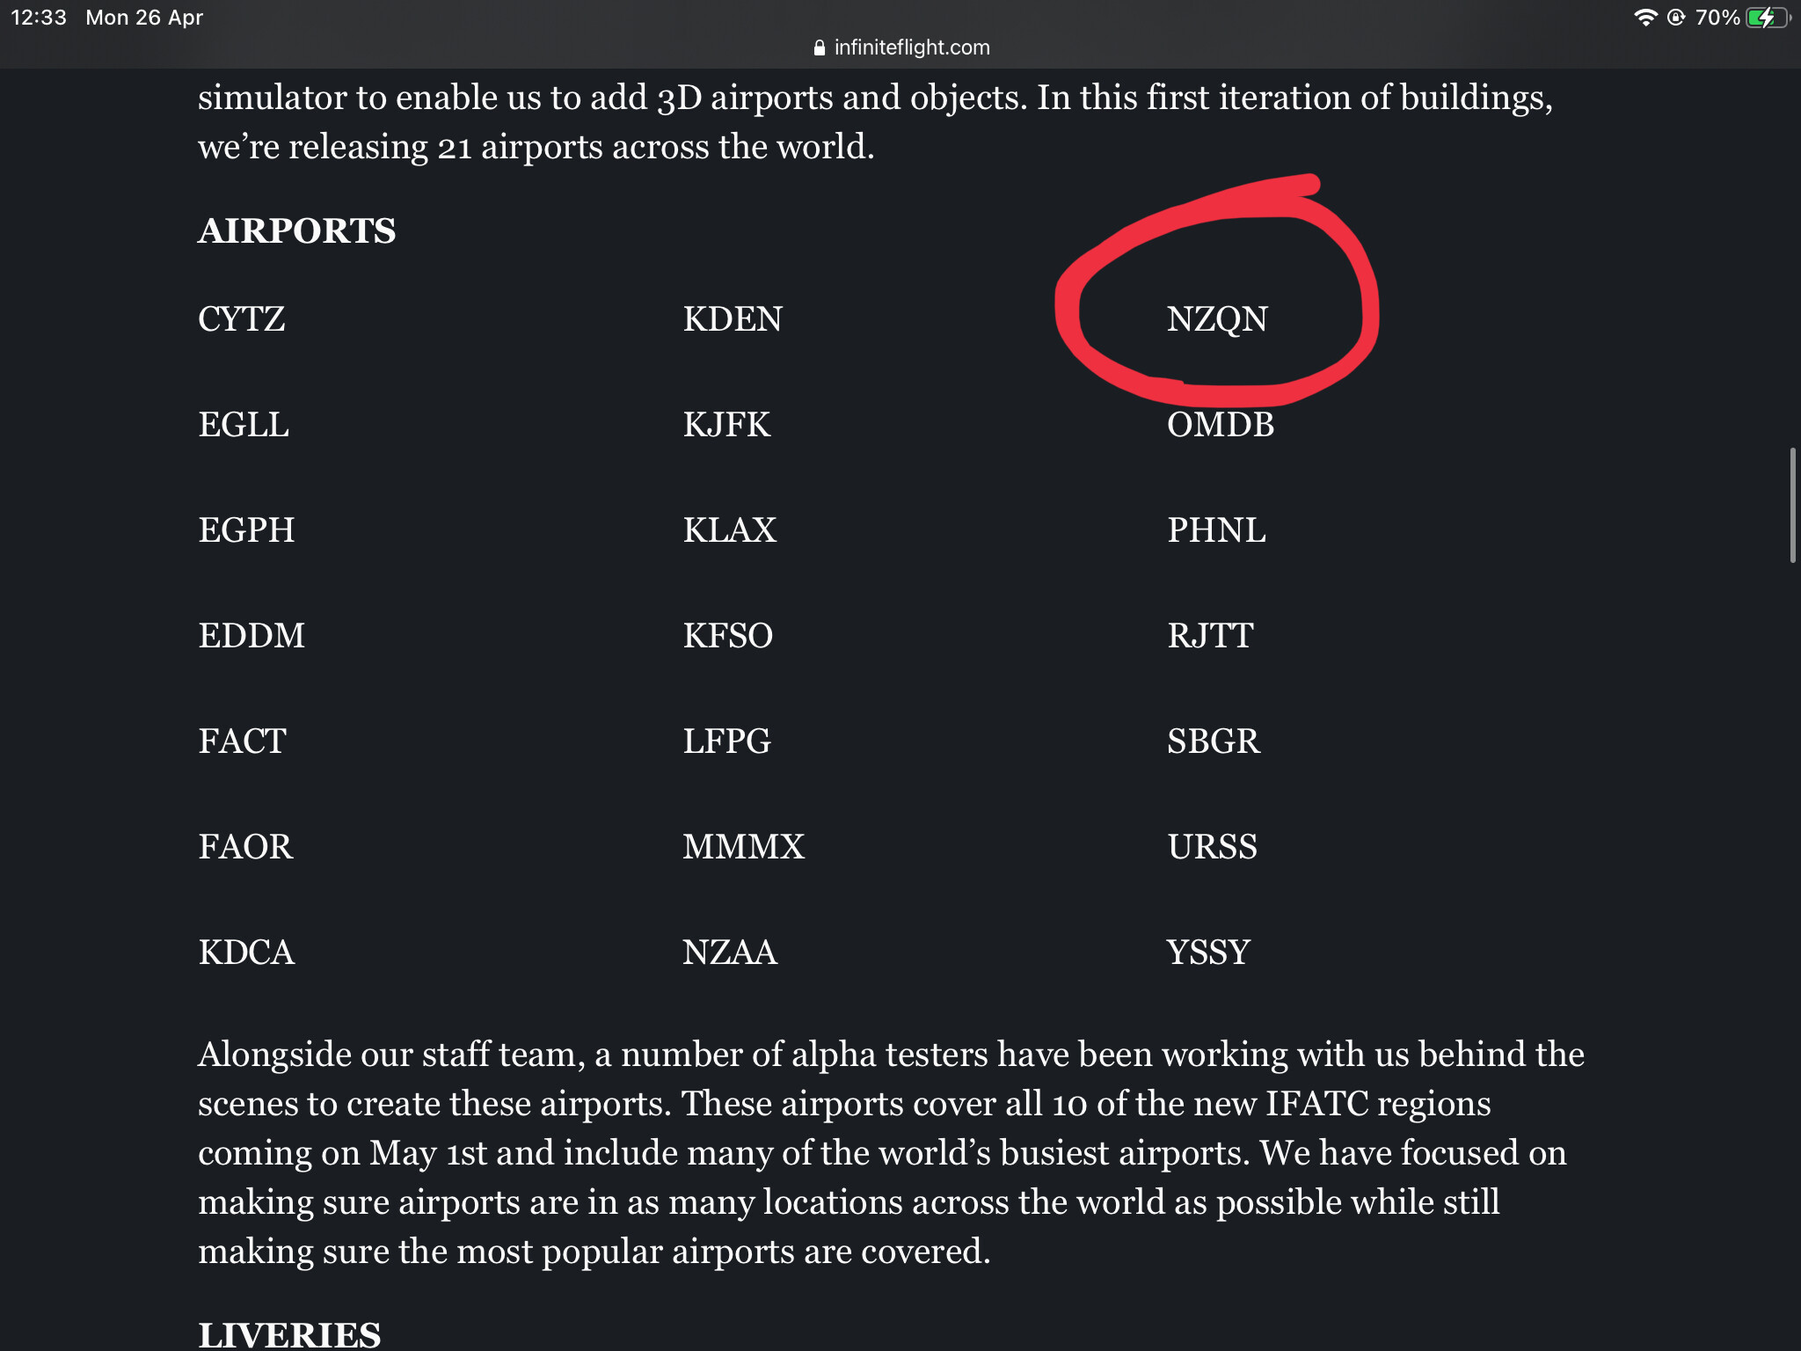Click the YSSY airport code
This screenshot has height=1351, width=1801.
(x=1208, y=952)
